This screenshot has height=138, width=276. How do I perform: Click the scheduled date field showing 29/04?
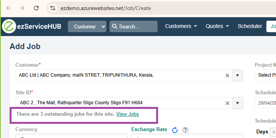[266, 103]
